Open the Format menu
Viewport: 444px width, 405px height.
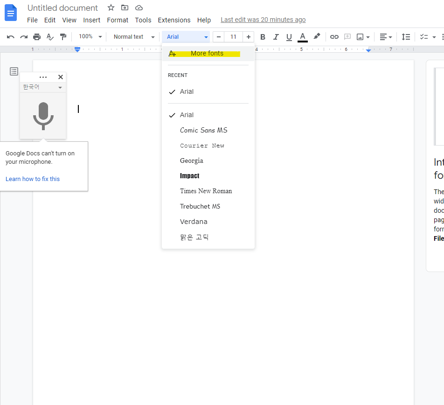point(118,20)
